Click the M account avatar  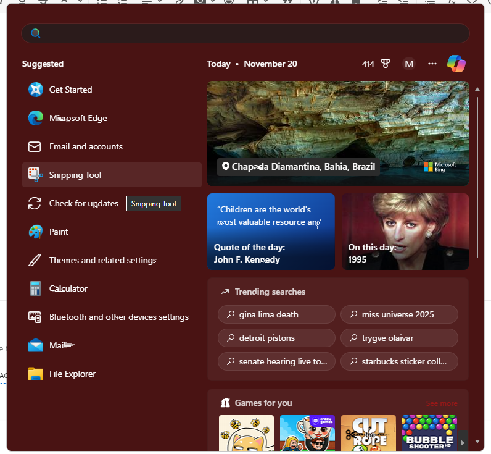coord(409,64)
